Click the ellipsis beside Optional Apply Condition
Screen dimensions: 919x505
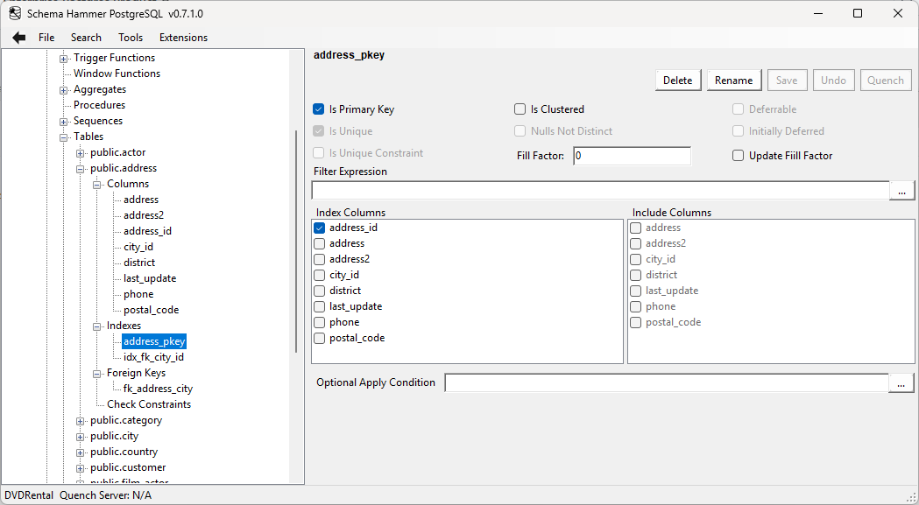[x=901, y=382]
